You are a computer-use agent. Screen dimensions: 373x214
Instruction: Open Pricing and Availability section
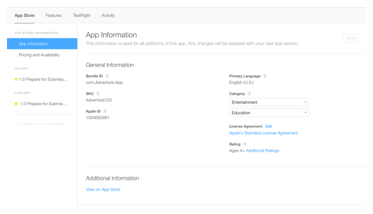[39, 55]
